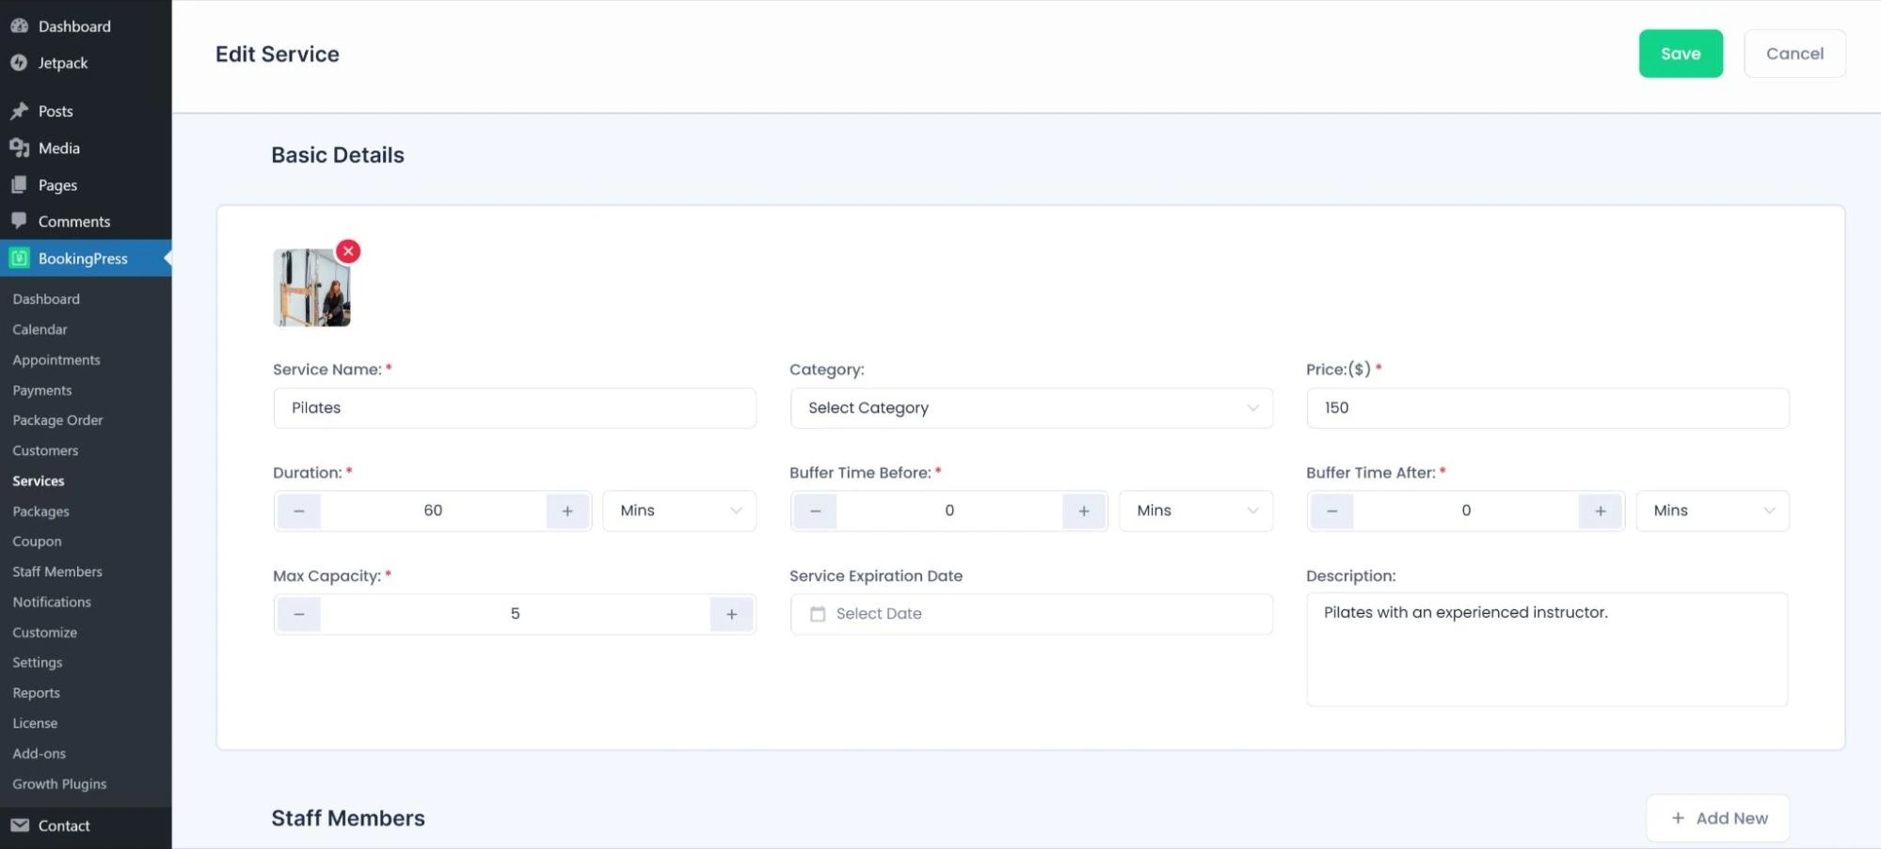Open Payments submenu item
1881x849 pixels.
42,390
